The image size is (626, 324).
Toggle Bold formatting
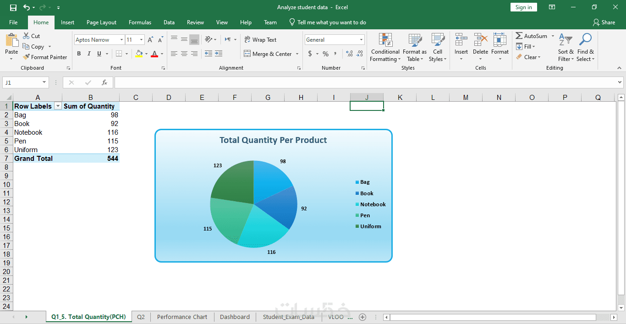click(x=79, y=54)
